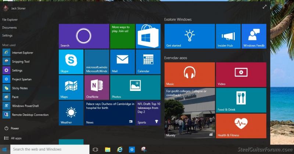Open the green More ways to play tile
Image resolution: width=294 pixels, height=154 pixels.
122,36
